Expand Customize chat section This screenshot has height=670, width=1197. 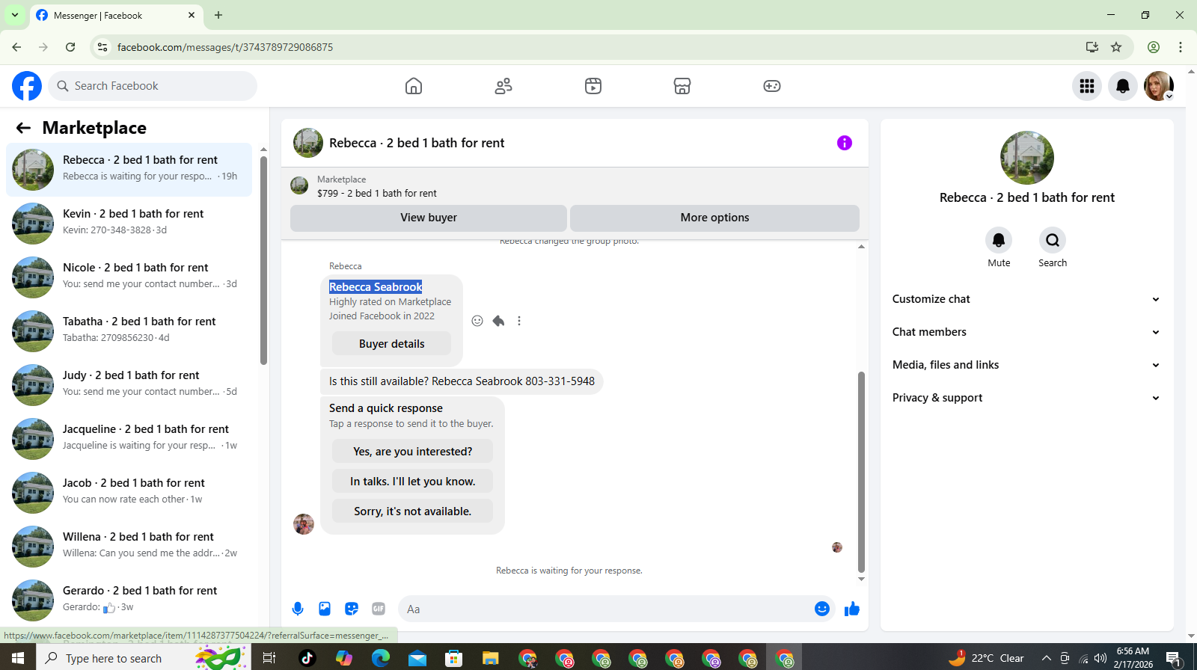tap(1026, 299)
